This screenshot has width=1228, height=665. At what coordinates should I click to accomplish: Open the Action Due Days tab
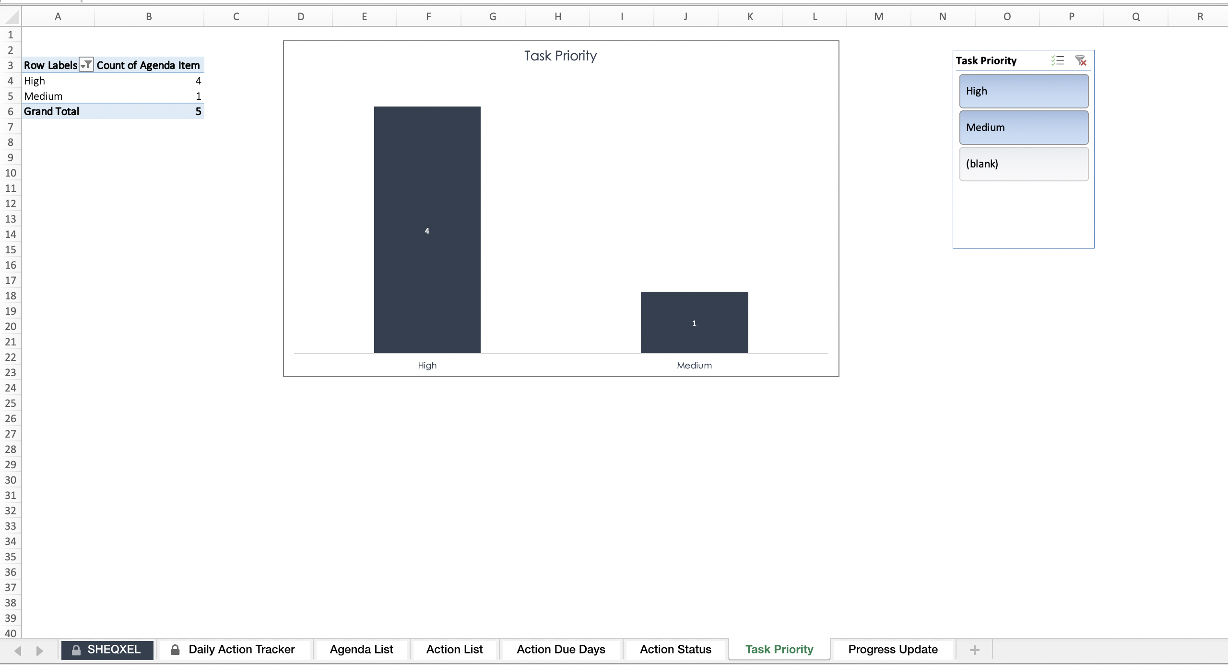[x=561, y=649]
